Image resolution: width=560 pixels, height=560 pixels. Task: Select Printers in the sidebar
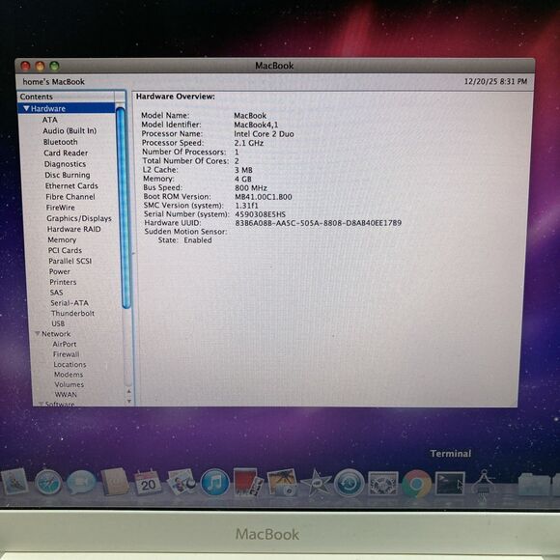[63, 282]
